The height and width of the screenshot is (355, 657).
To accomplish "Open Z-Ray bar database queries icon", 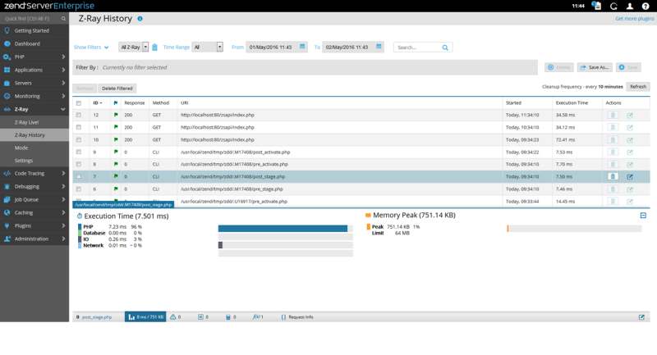I will (x=228, y=317).
